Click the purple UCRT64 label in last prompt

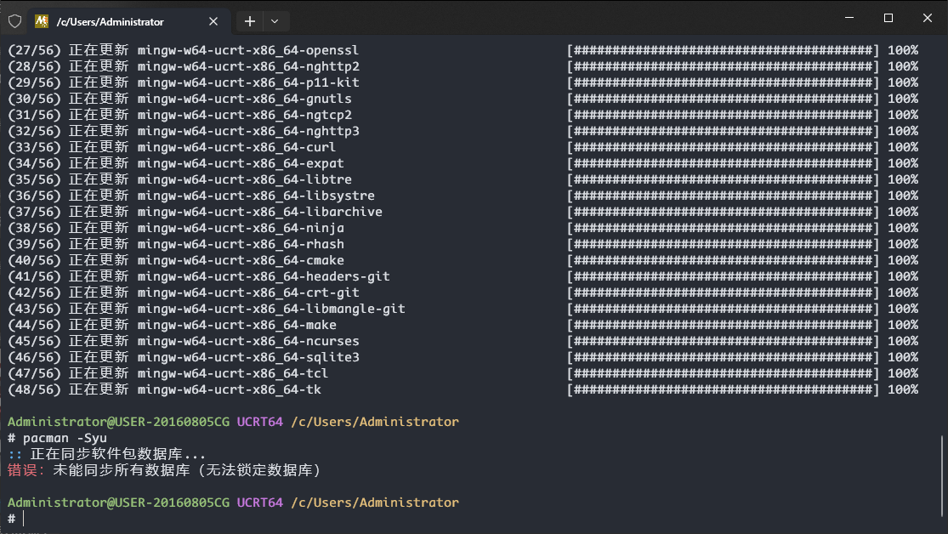pyautogui.click(x=259, y=503)
